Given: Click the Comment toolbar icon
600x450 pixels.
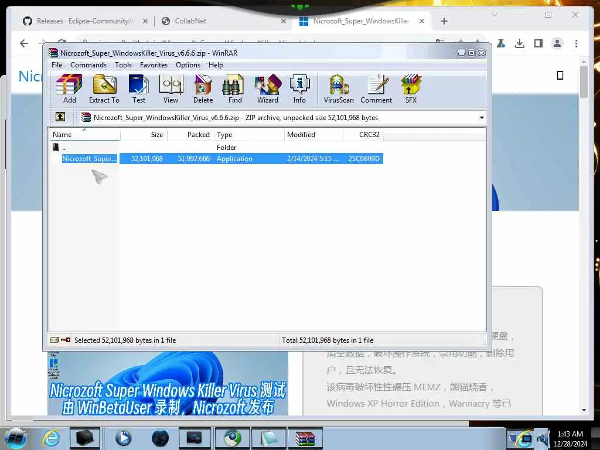Looking at the screenshot, I should click(376, 89).
